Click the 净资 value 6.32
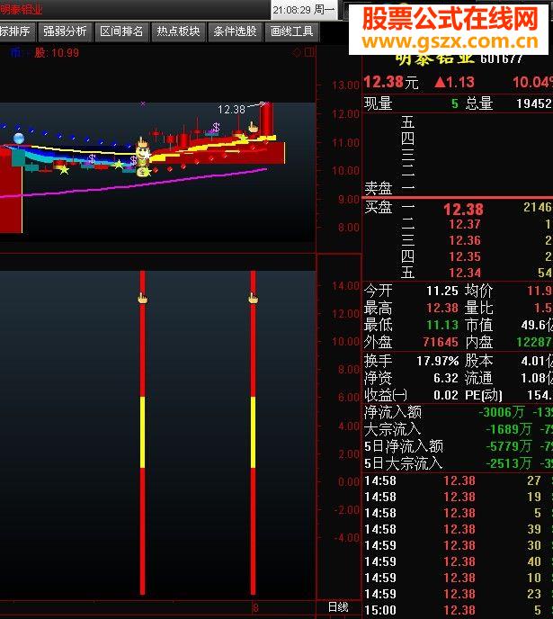 (446, 378)
